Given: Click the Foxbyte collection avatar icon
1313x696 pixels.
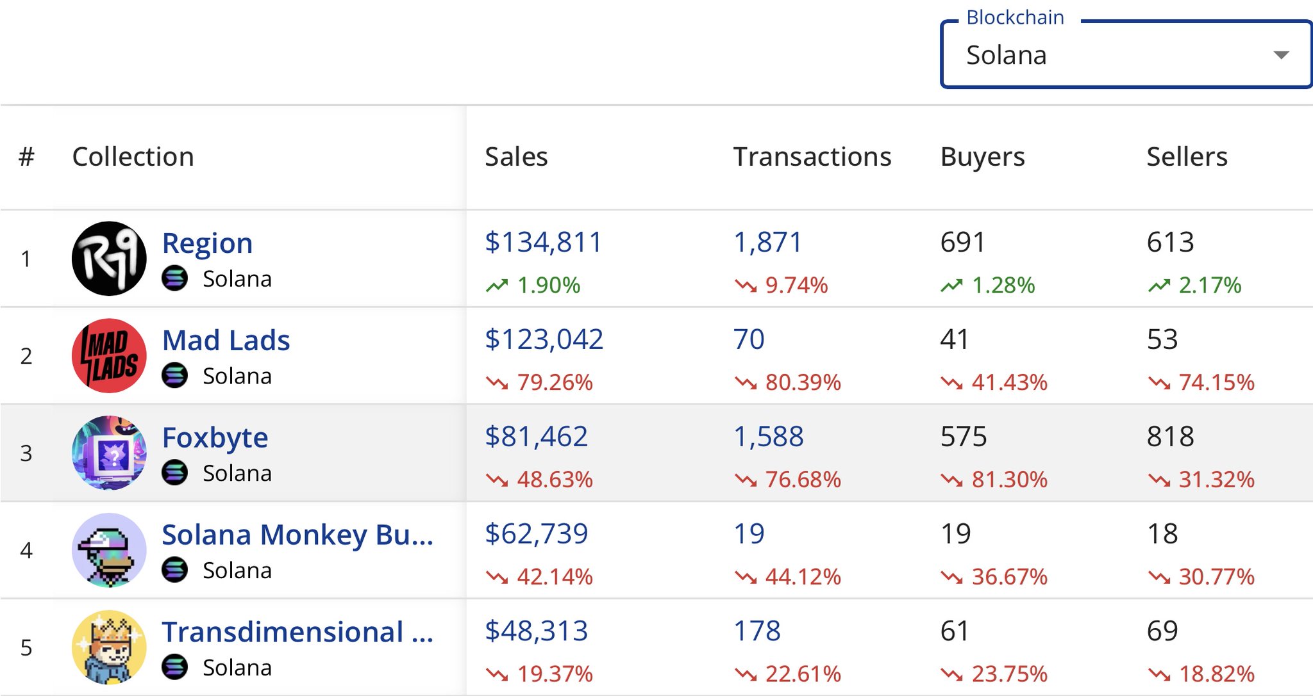Looking at the screenshot, I should tap(109, 453).
